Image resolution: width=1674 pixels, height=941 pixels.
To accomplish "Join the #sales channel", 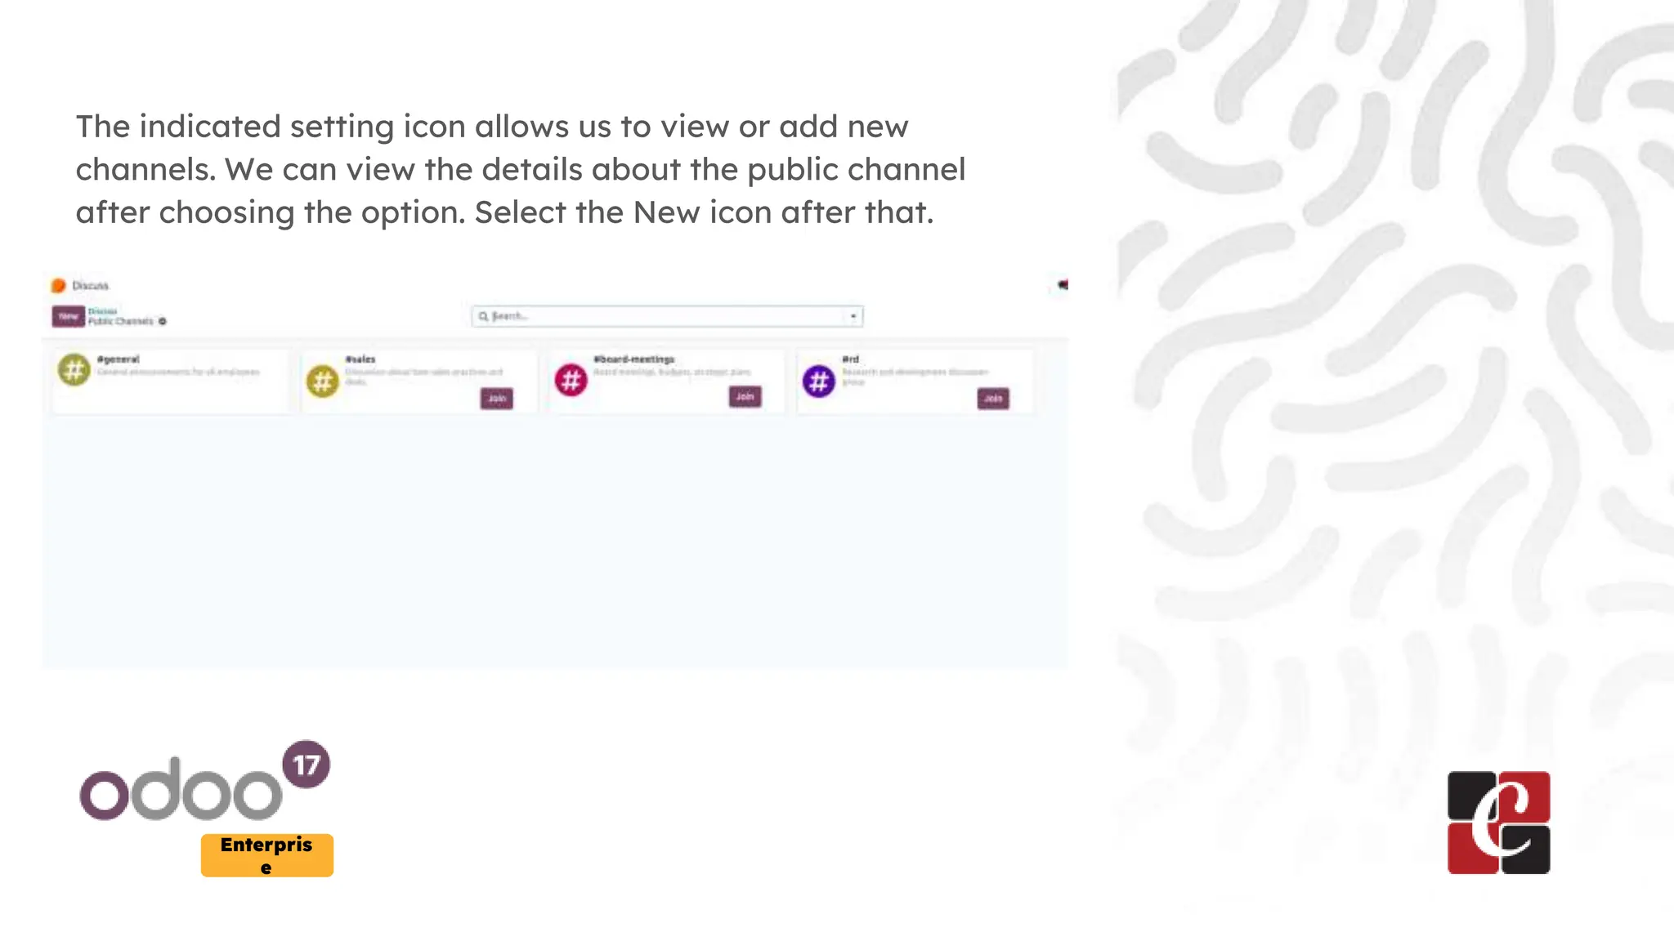I will (x=497, y=398).
